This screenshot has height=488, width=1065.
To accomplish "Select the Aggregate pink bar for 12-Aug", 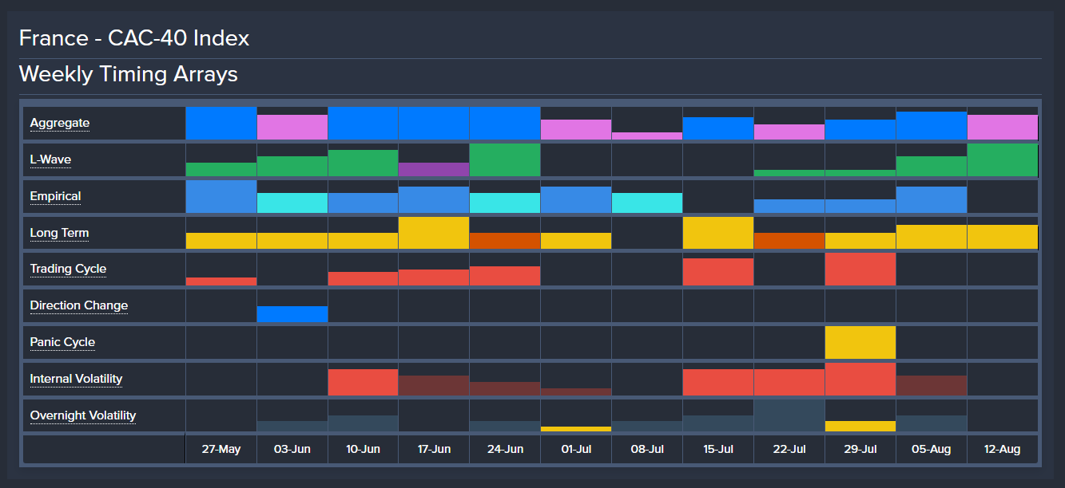I will point(1003,128).
